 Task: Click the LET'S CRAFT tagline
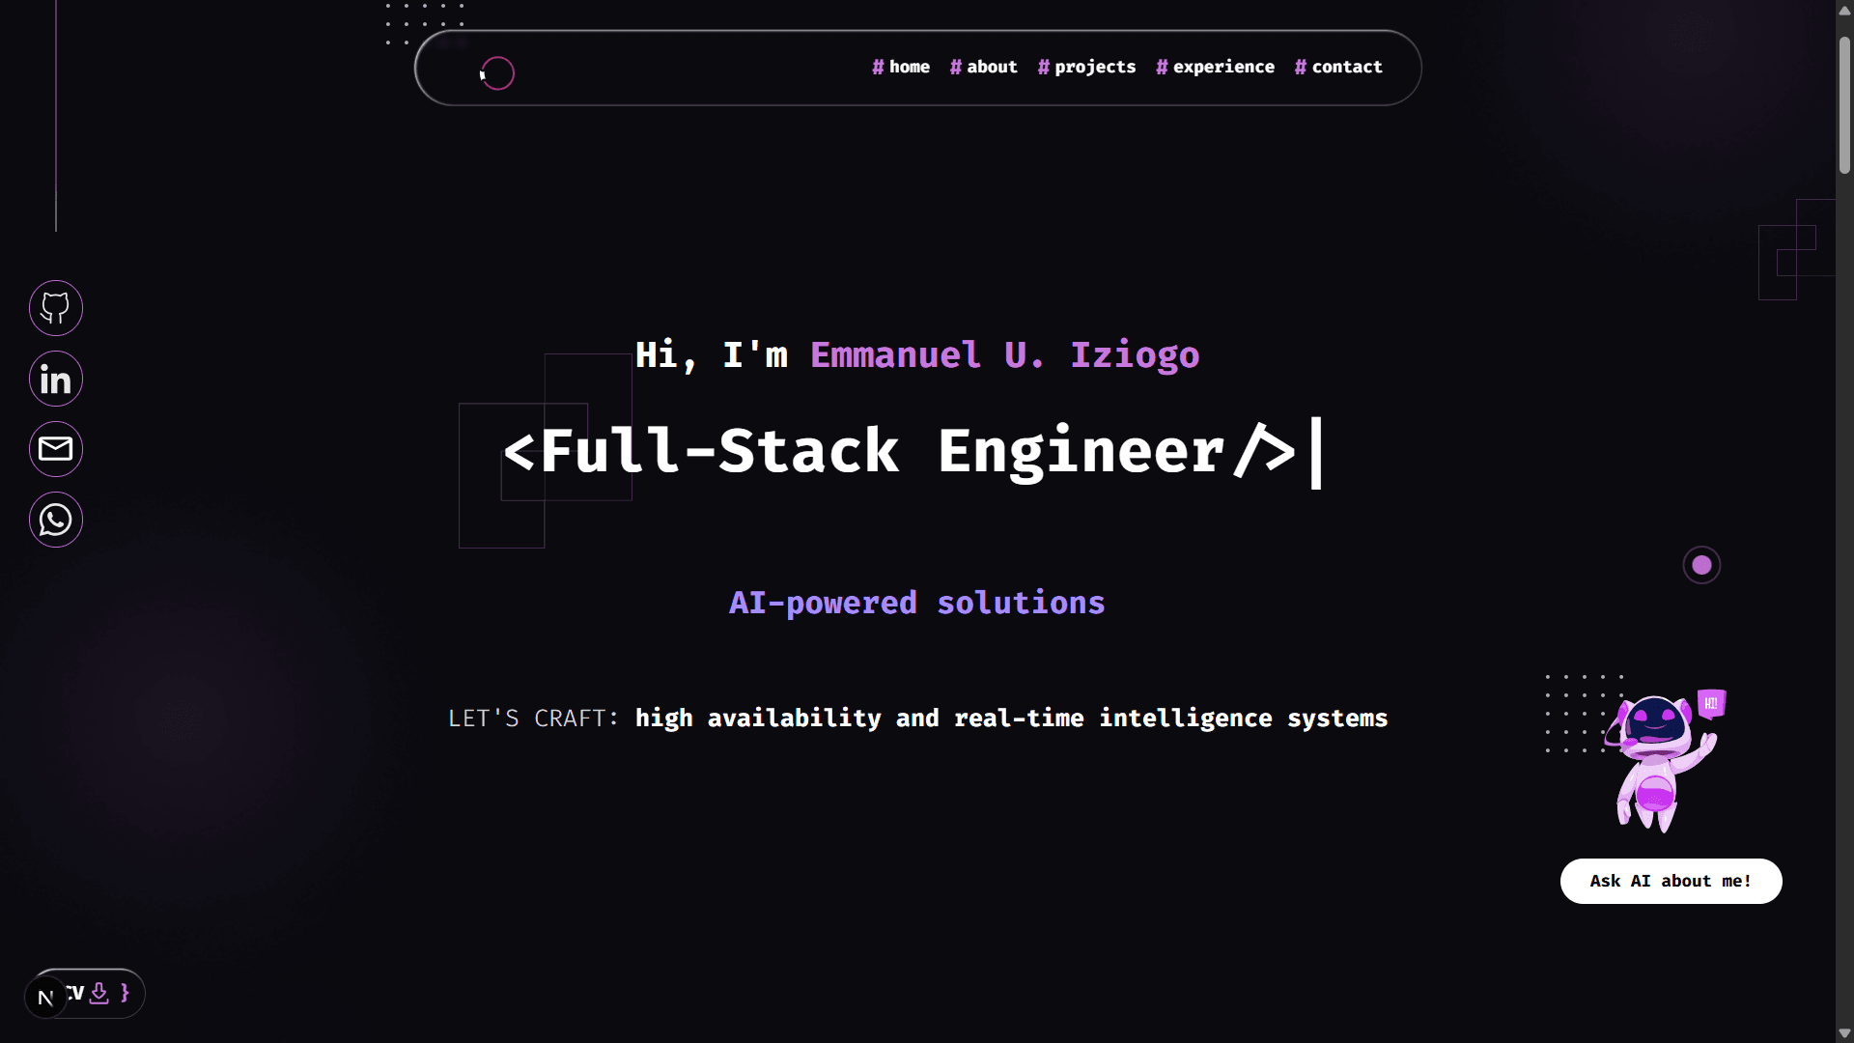pyautogui.click(x=918, y=719)
